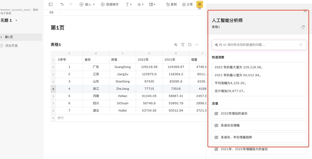
Task: Open the 各省份、年份增量趋势 suggestion
Action: pyautogui.click(x=259, y=137)
